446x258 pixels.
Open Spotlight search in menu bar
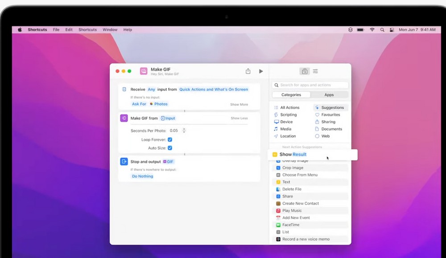point(382,29)
